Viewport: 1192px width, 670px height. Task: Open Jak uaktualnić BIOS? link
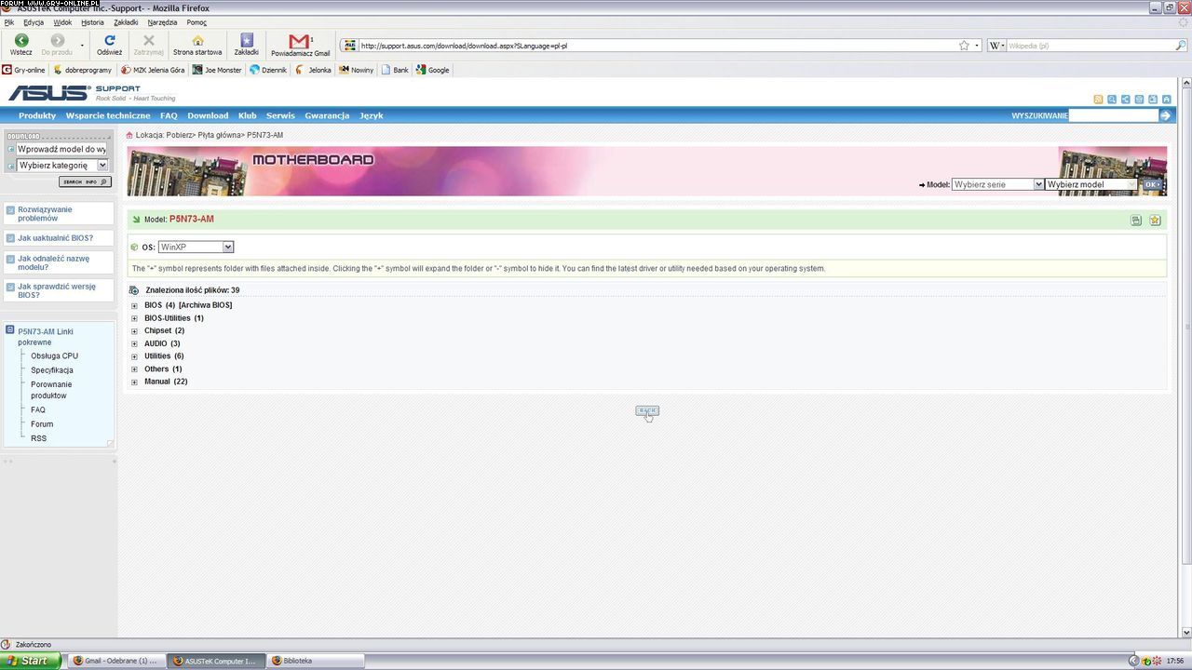55,238
